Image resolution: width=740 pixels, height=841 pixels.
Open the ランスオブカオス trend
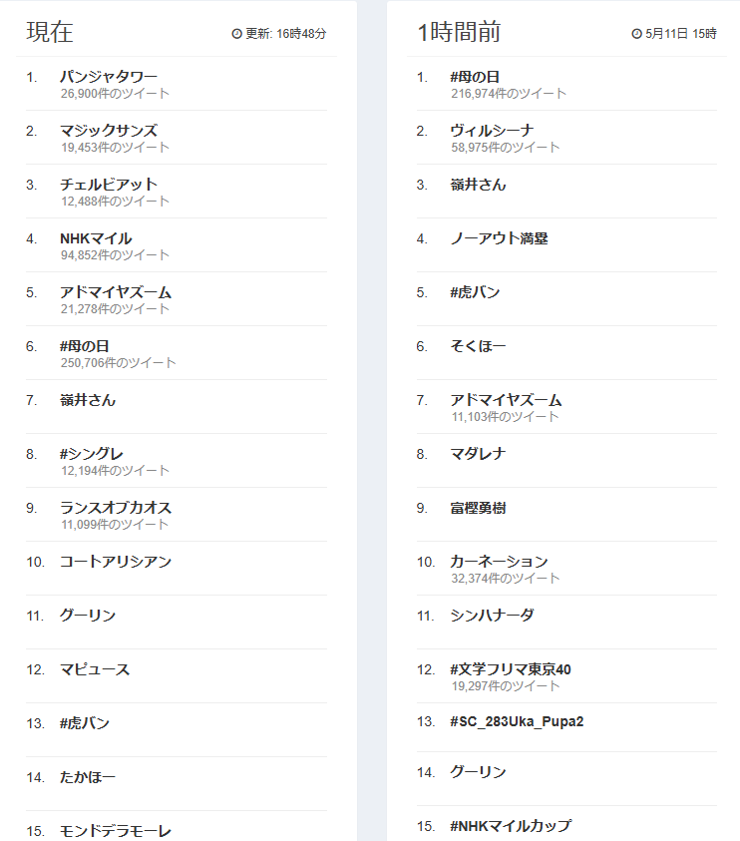(116, 508)
